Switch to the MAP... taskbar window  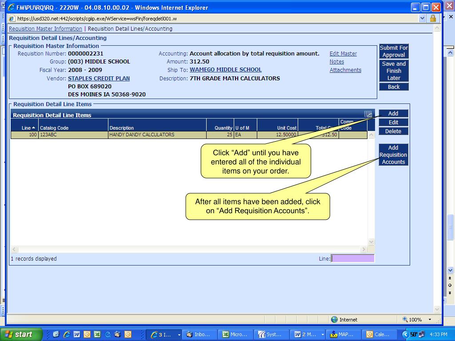tap(344, 334)
